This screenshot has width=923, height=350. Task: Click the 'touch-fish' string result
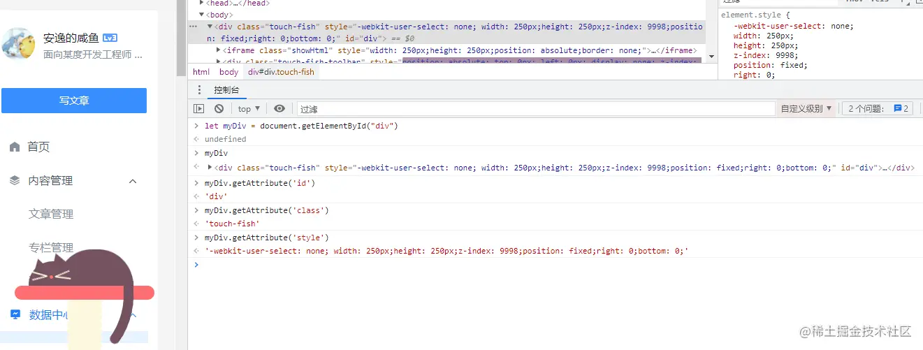click(232, 224)
